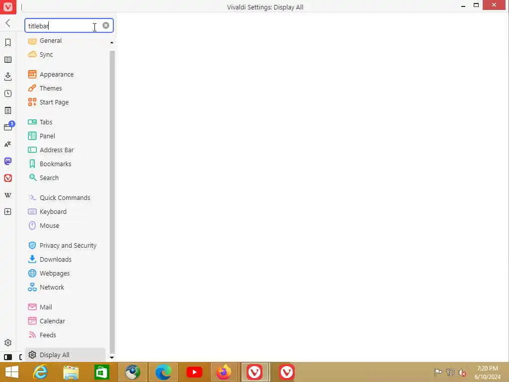Open Start Page settings category
This screenshot has height=382, width=509.
(x=65, y=102)
